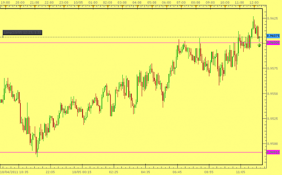Select the pink horizontal line at 0.94913
The height and width of the screenshot is (175, 282).
click(x=131, y=152)
